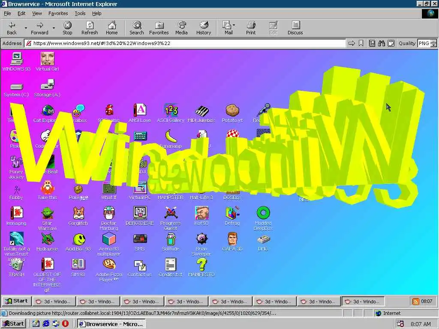Image resolution: width=439 pixels, height=329 pixels.
Task: Open the History toolbar button
Action: point(204,28)
